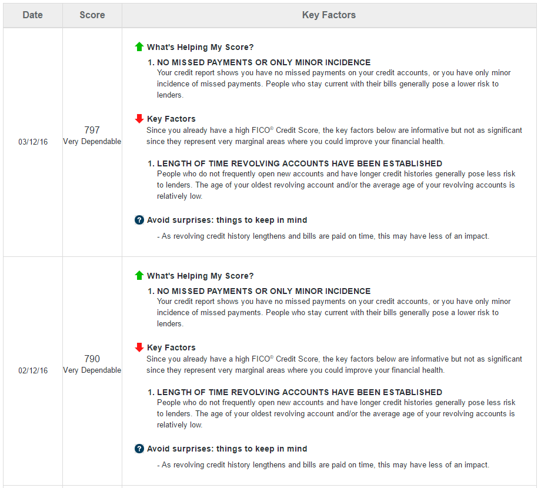Image resolution: width=541 pixels, height=488 pixels.
Task: Sort by the Date column header
Action: (33, 15)
